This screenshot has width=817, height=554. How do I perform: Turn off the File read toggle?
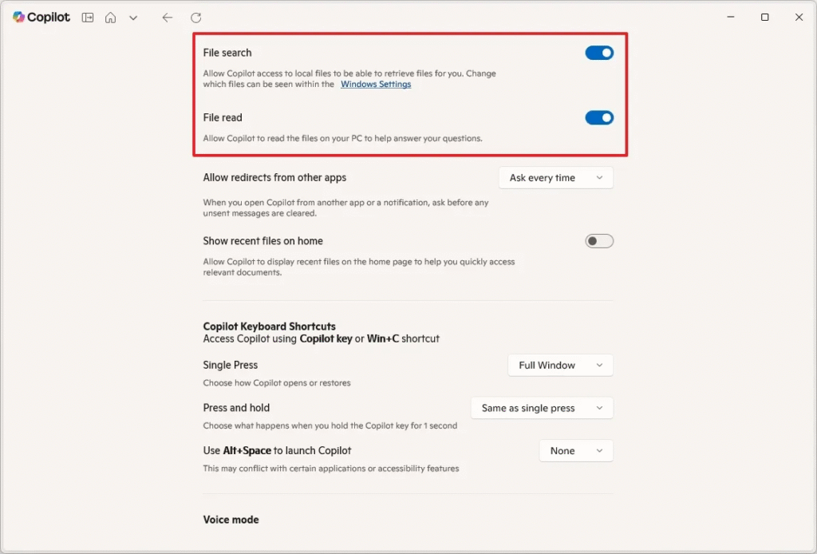(x=599, y=118)
